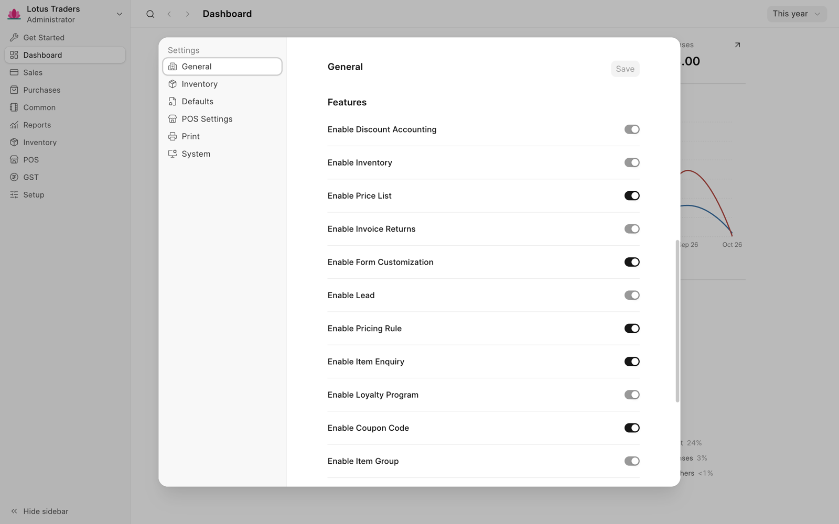The width and height of the screenshot is (839, 524).
Task: Turn on Enable Loyalty Program switch
Action: tap(632, 395)
